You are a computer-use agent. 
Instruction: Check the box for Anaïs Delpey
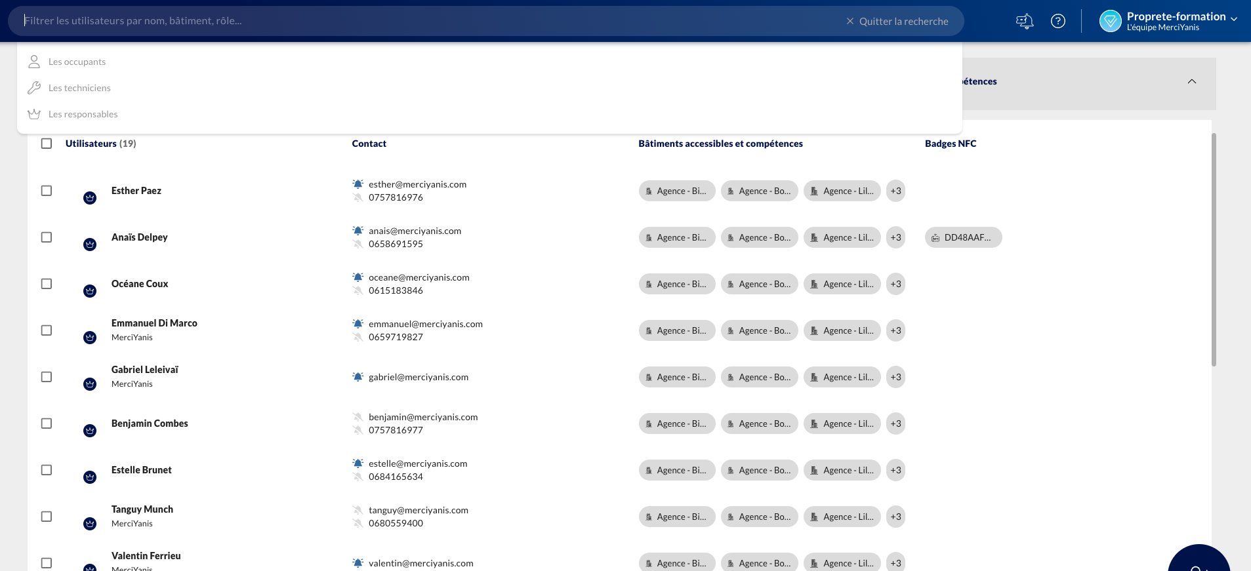[x=47, y=237]
